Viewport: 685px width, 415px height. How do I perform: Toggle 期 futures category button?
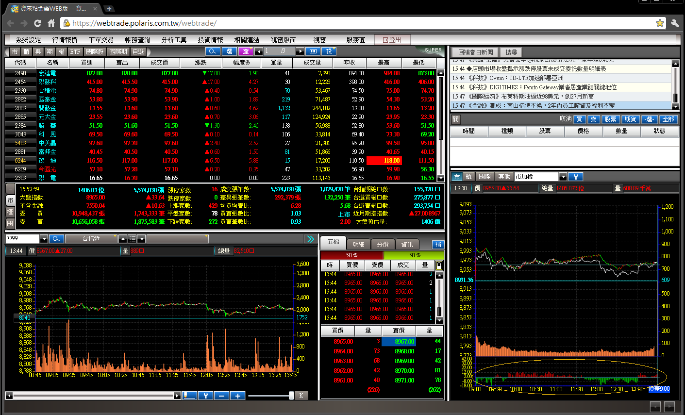[x=50, y=51]
